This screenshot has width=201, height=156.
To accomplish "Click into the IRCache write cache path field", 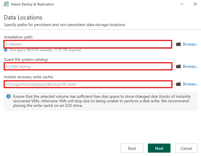I will 88,84.
